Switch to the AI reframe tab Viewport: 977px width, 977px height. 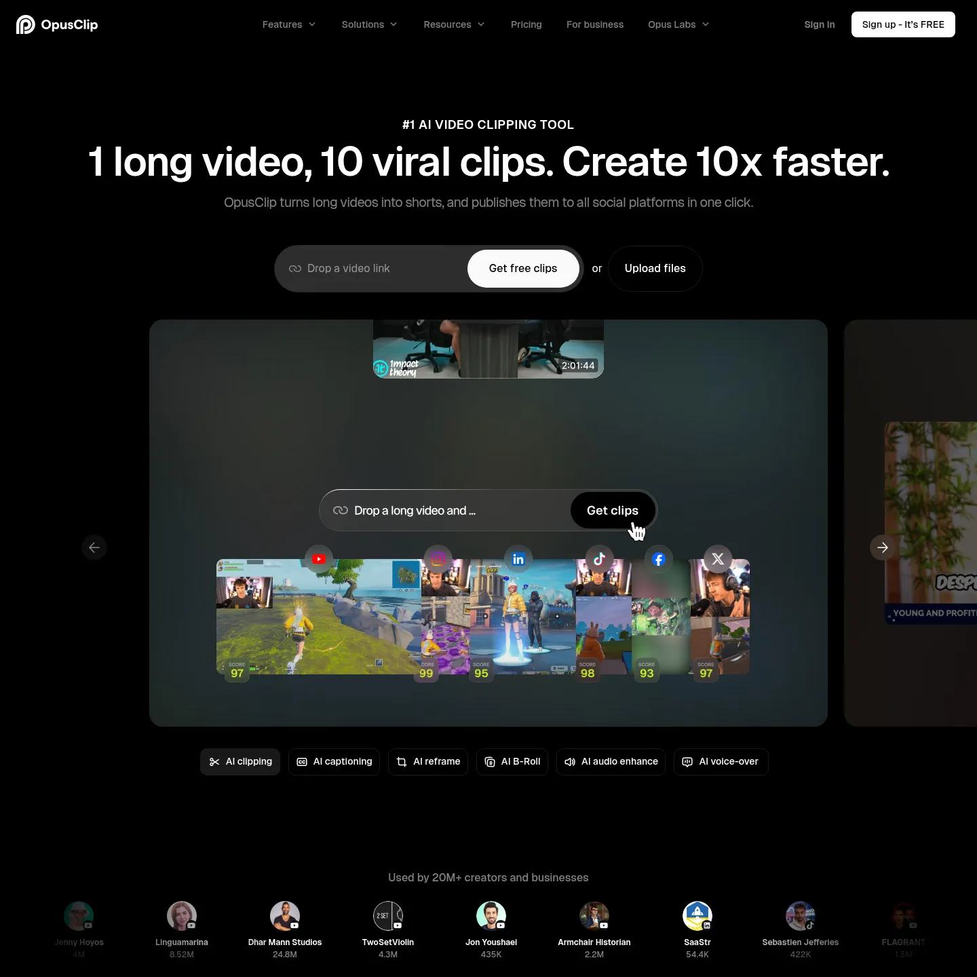click(x=428, y=762)
